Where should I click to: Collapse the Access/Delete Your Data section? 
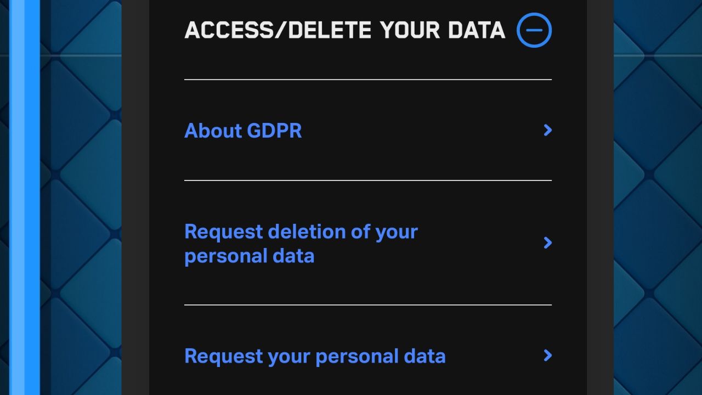pos(534,30)
